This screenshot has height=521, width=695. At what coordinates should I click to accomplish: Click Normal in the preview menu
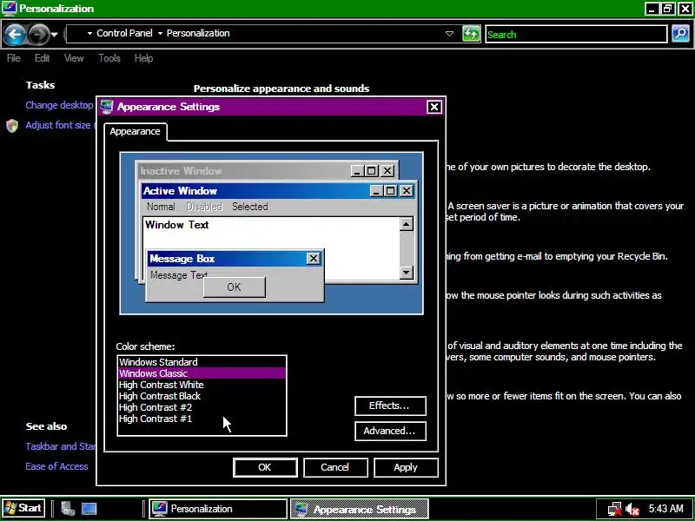pos(161,207)
